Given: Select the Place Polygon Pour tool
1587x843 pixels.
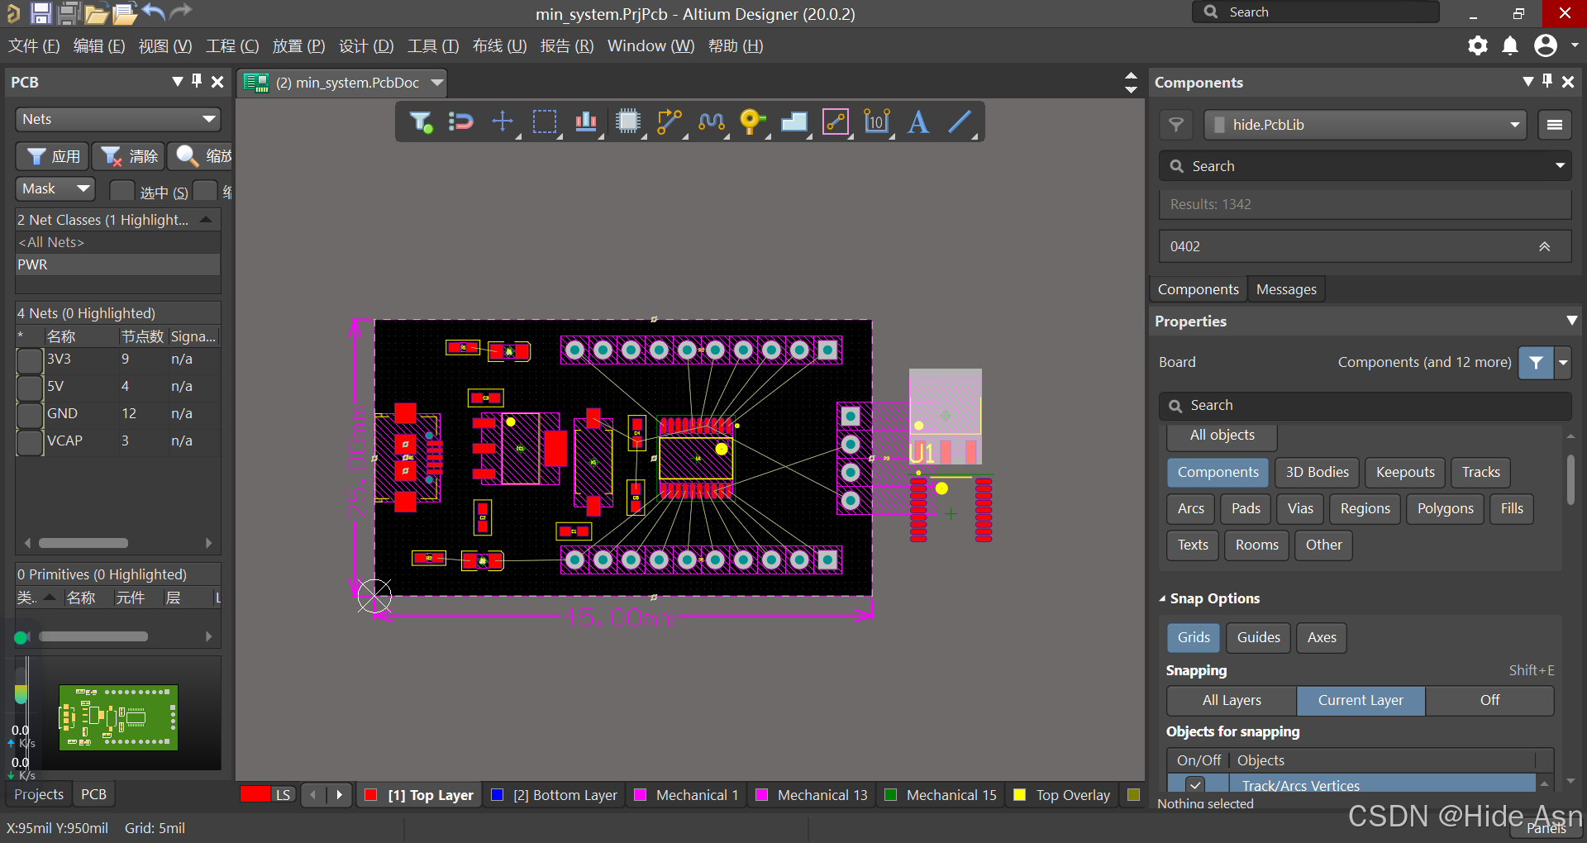Looking at the screenshot, I should [794, 122].
